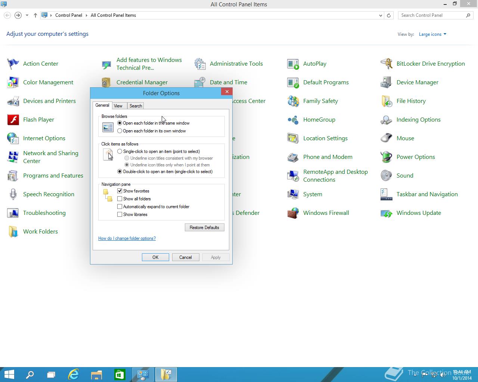Open File Explorer from taskbar
Viewport: 478px width, 382px height.
point(96,375)
